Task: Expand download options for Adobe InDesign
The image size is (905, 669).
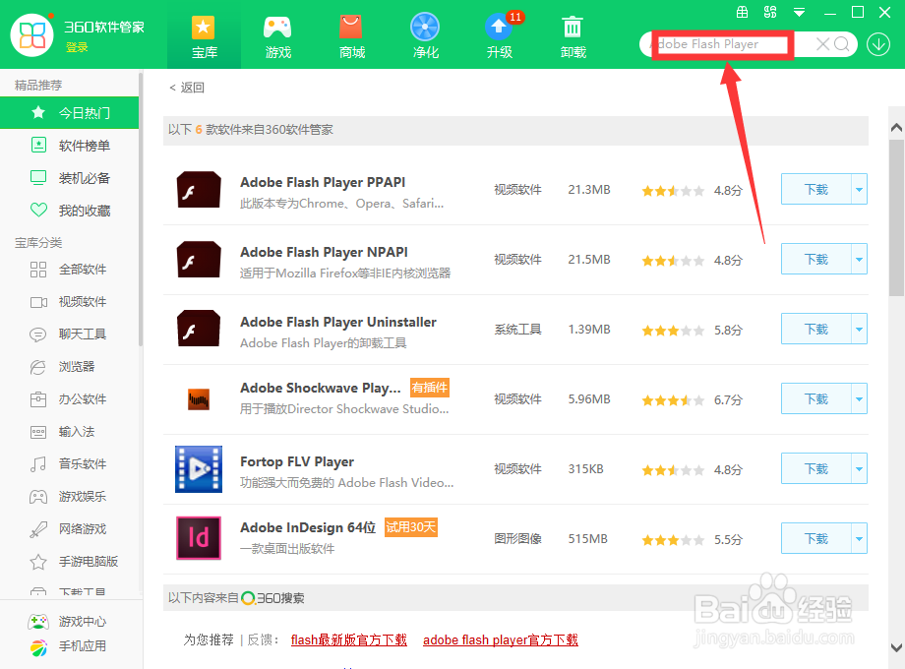Action: click(x=860, y=538)
